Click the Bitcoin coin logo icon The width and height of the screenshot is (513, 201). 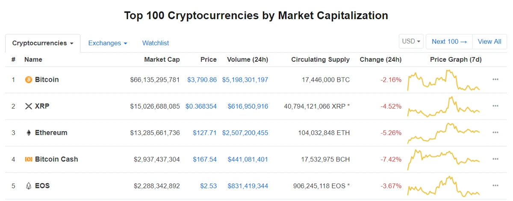coord(29,80)
